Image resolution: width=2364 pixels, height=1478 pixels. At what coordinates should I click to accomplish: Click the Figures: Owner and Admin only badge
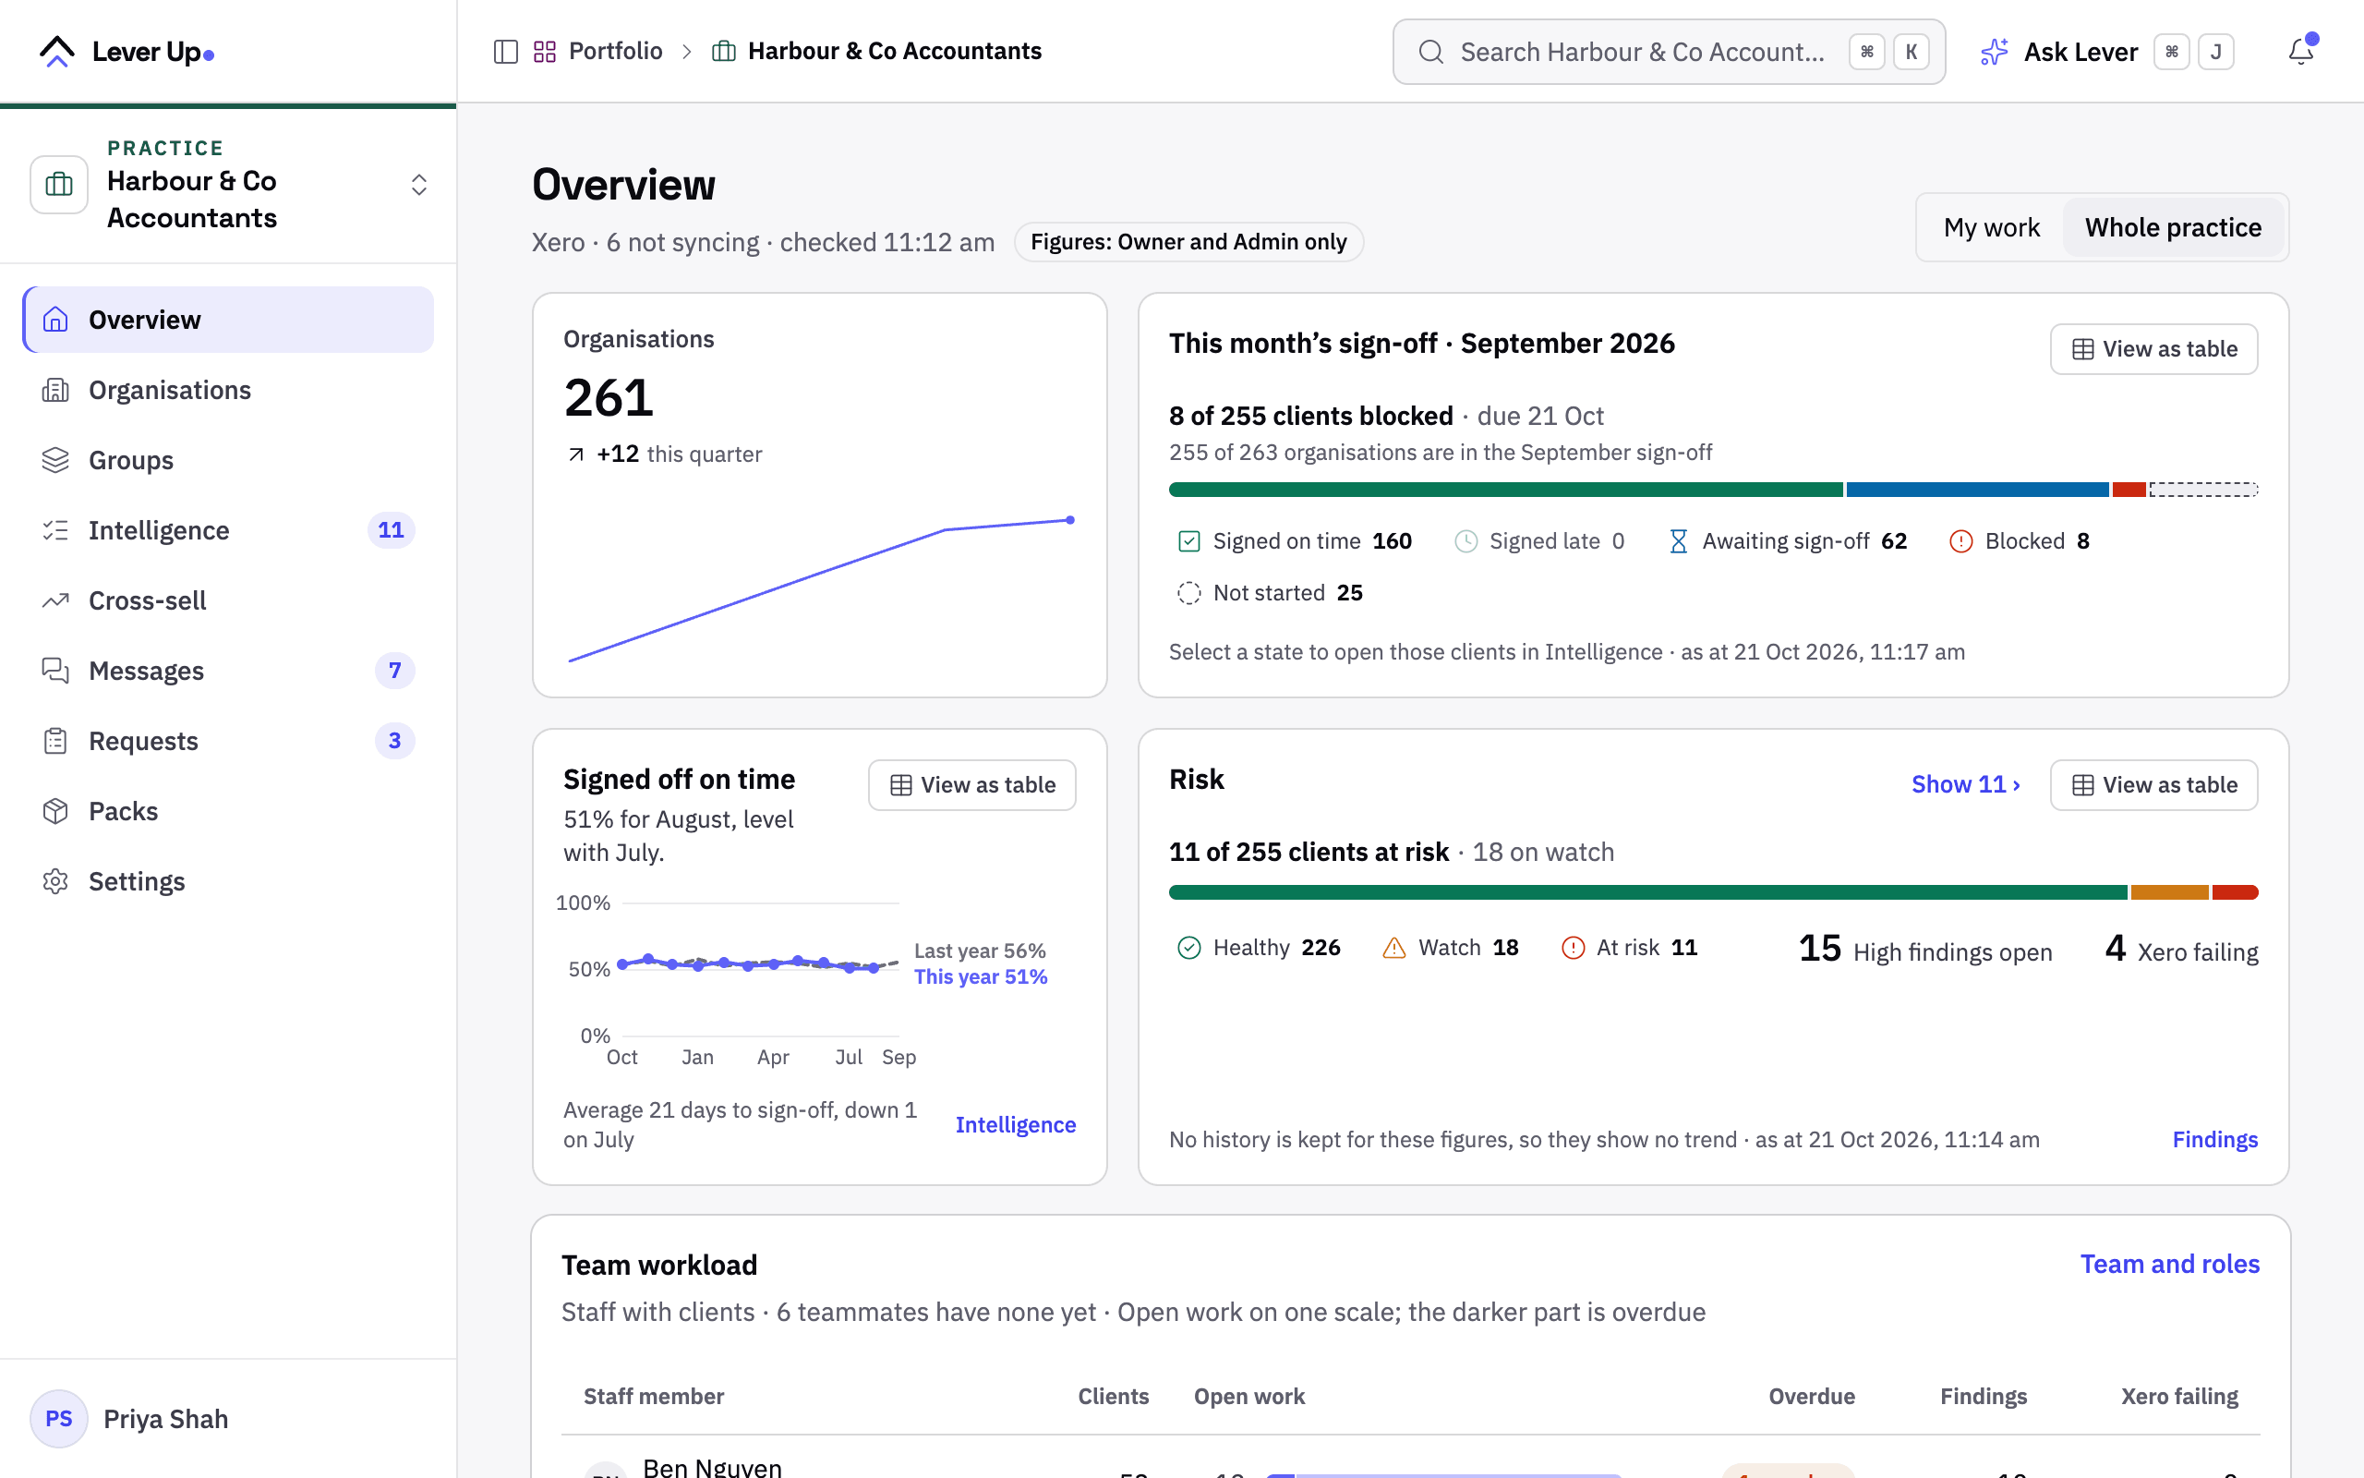[x=1188, y=242]
